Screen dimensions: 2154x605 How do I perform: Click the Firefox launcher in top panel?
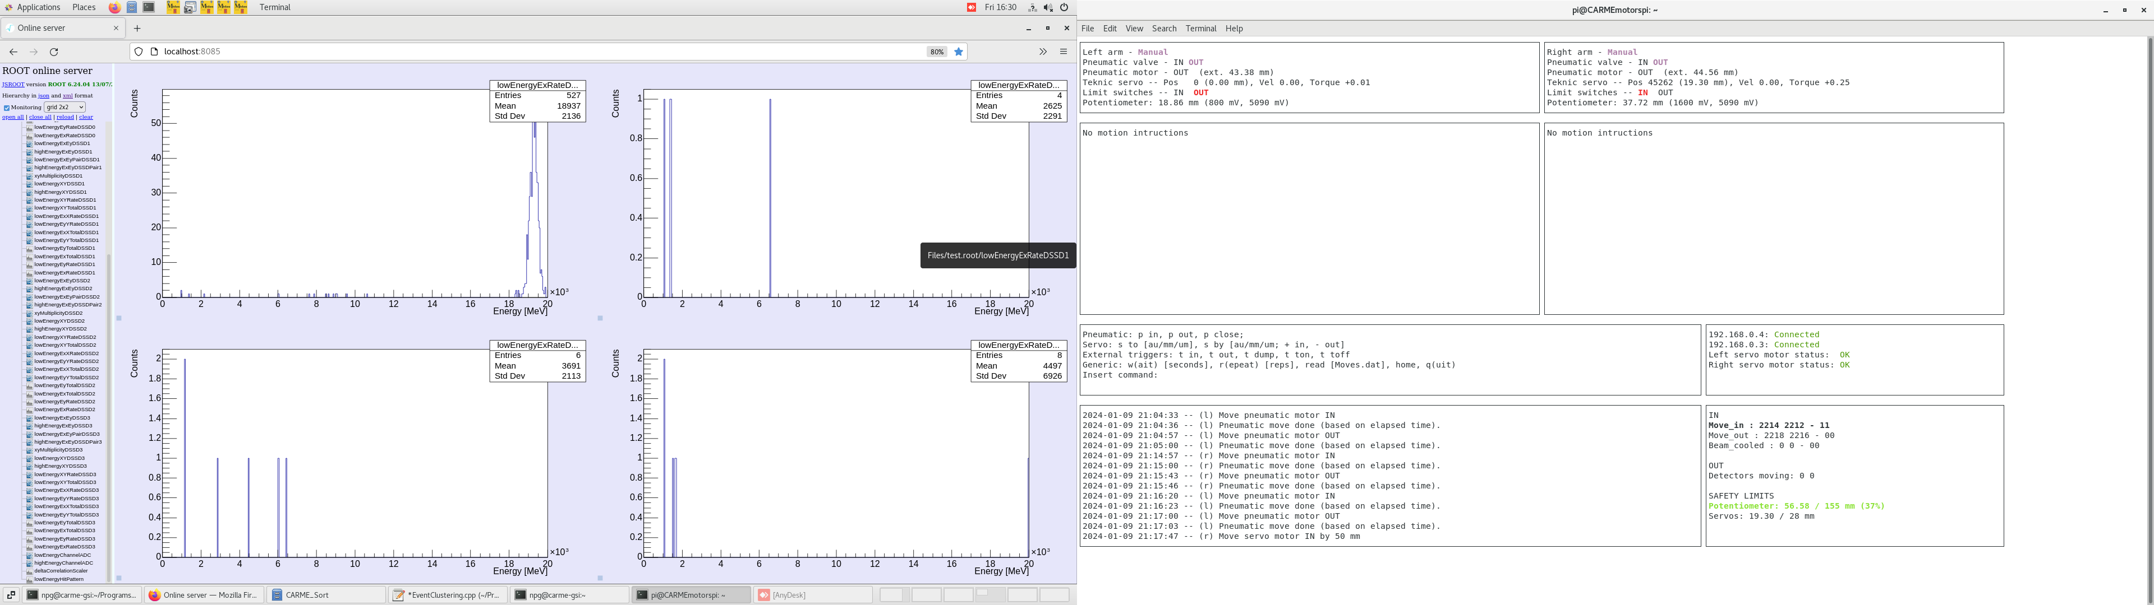coord(114,7)
